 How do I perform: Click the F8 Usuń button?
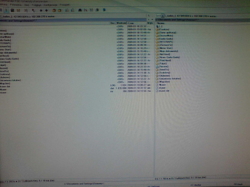point(238,185)
